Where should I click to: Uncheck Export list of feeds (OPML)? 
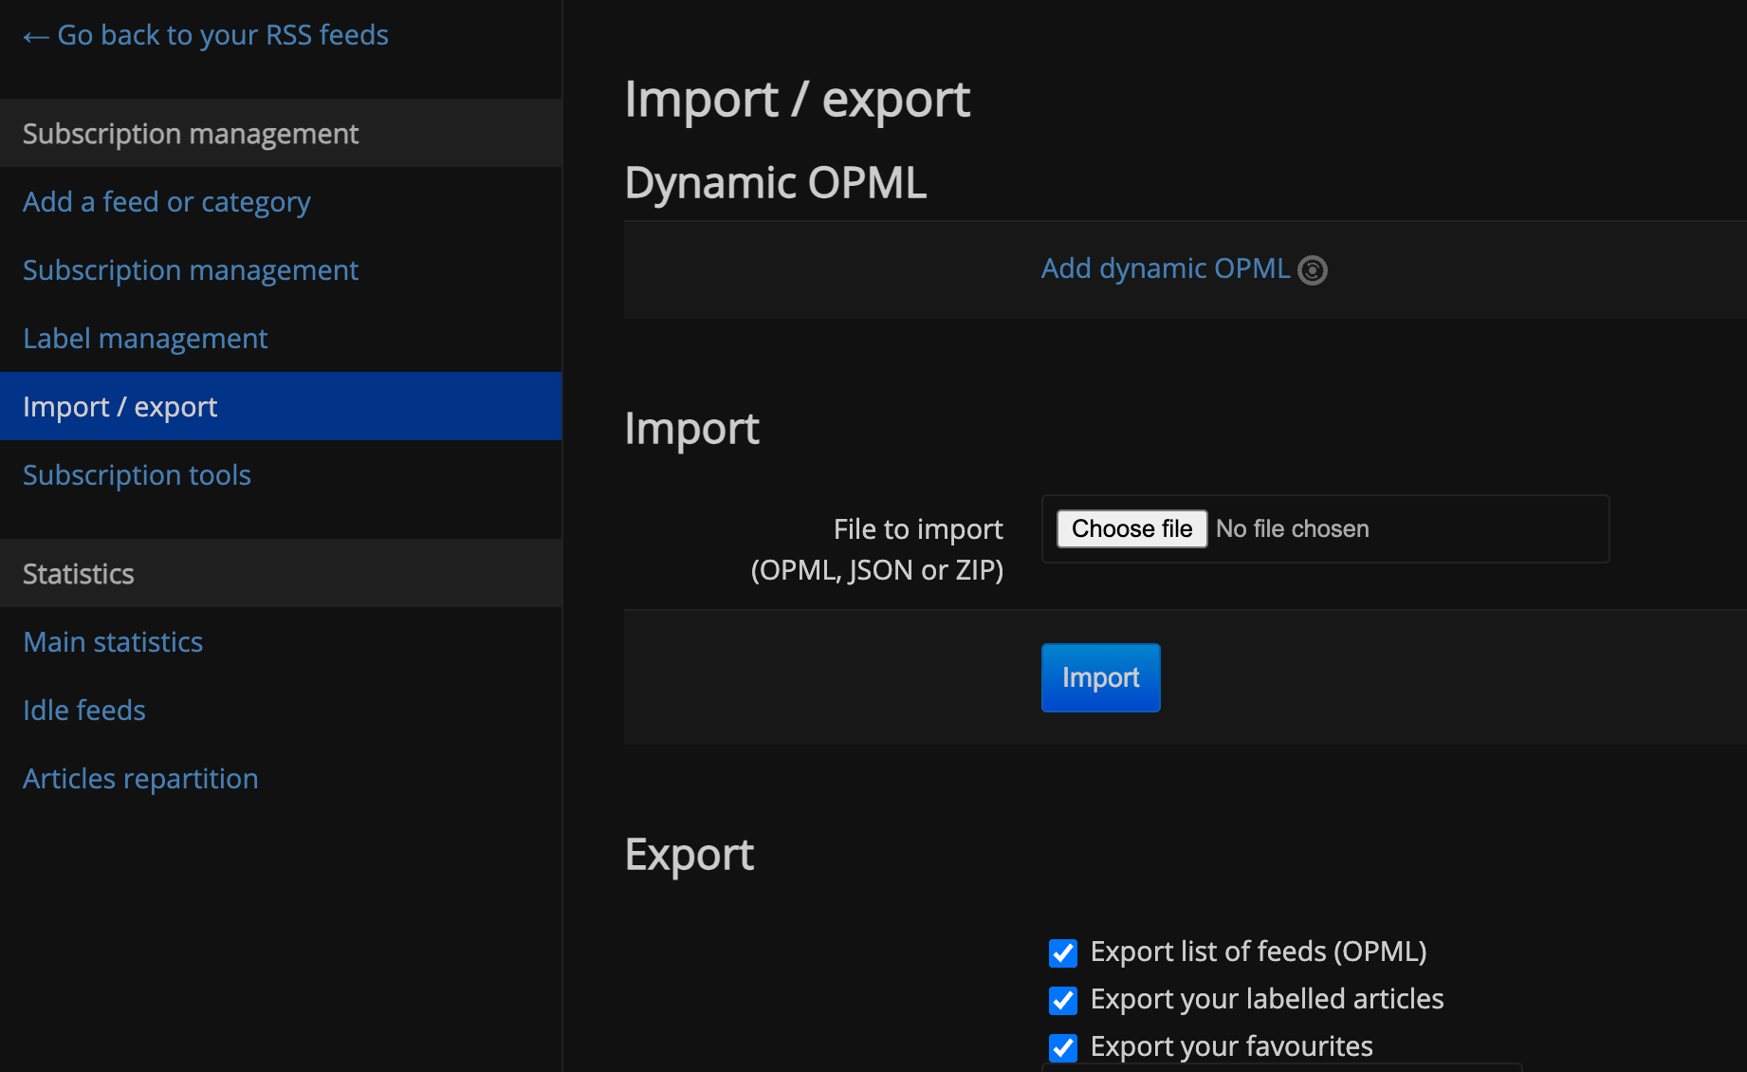[x=1063, y=952]
